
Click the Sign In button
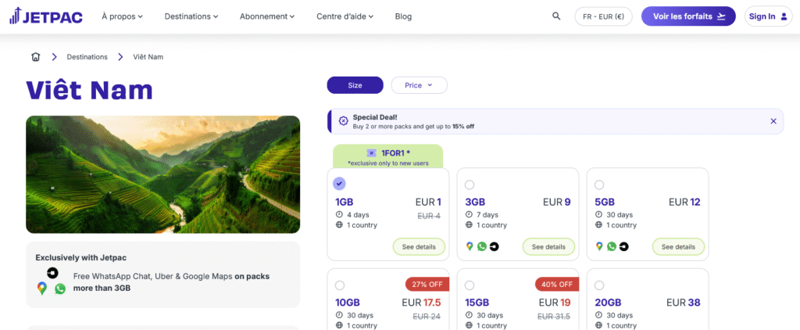pos(768,16)
